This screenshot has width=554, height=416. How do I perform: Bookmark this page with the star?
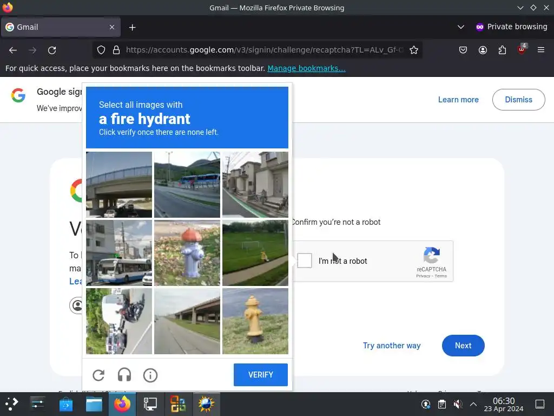click(414, 50)
